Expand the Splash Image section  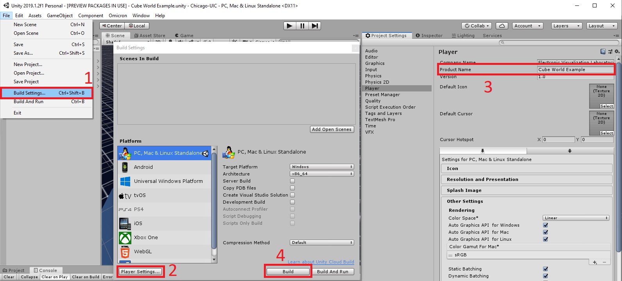coord(527,190)
